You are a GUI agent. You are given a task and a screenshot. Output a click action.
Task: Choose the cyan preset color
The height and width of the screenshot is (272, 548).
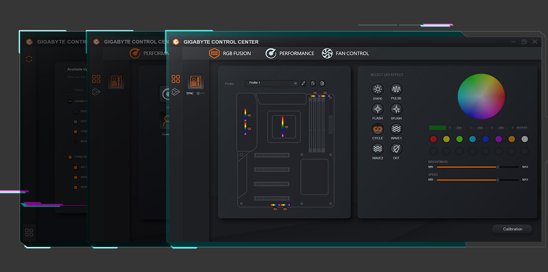pyautogui.click(x=473, y=139)
